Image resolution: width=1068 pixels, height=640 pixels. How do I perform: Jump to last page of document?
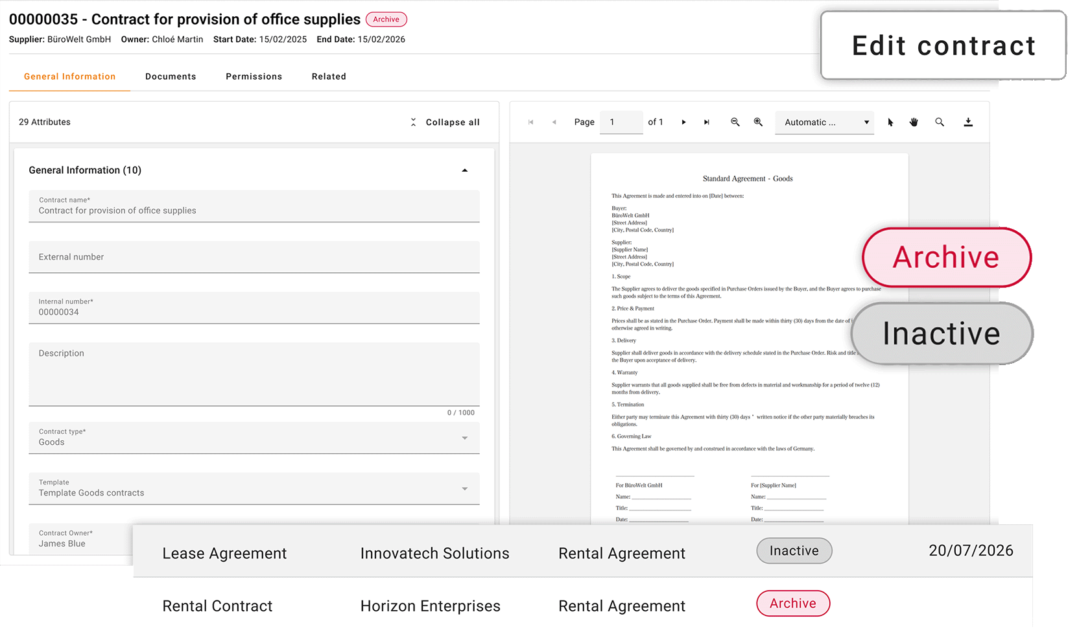click(x=707, y=122)
